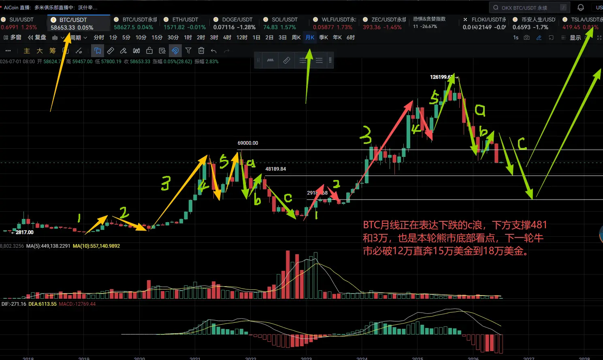Screen dimensions: 603x360
Task: Delete drawings with the trash icon
Action: tap(201, 51)
